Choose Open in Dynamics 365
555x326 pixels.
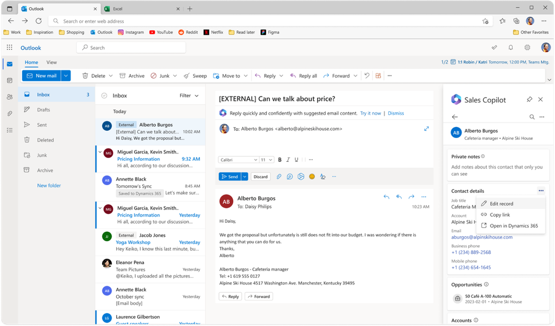click(x=511, y=226)
